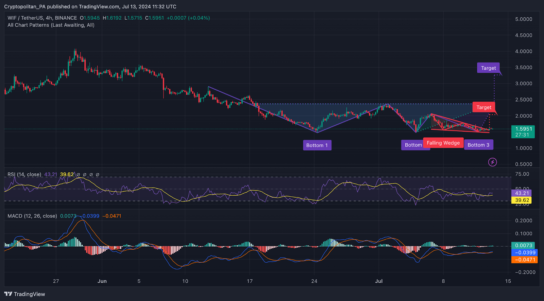Image resolution: width=544 pixels, height=301 pixels.
Task: Click the 3.0000 price axis label
Action: 524,84
